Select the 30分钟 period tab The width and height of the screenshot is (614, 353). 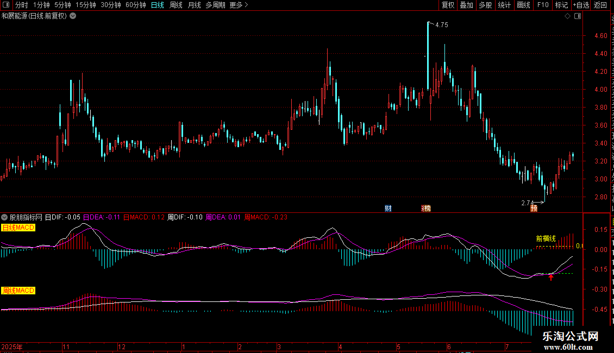[x=110, y=5]
